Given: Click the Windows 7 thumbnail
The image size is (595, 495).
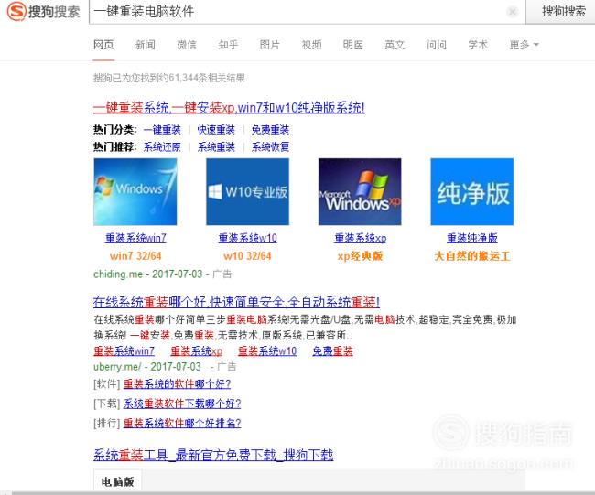Looking at the screenshot, I should click(135, 191).
